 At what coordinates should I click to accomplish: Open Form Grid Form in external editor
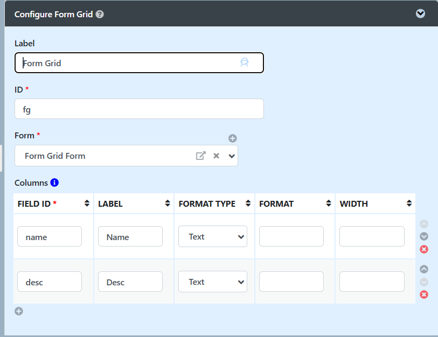[x=201, y=156]
